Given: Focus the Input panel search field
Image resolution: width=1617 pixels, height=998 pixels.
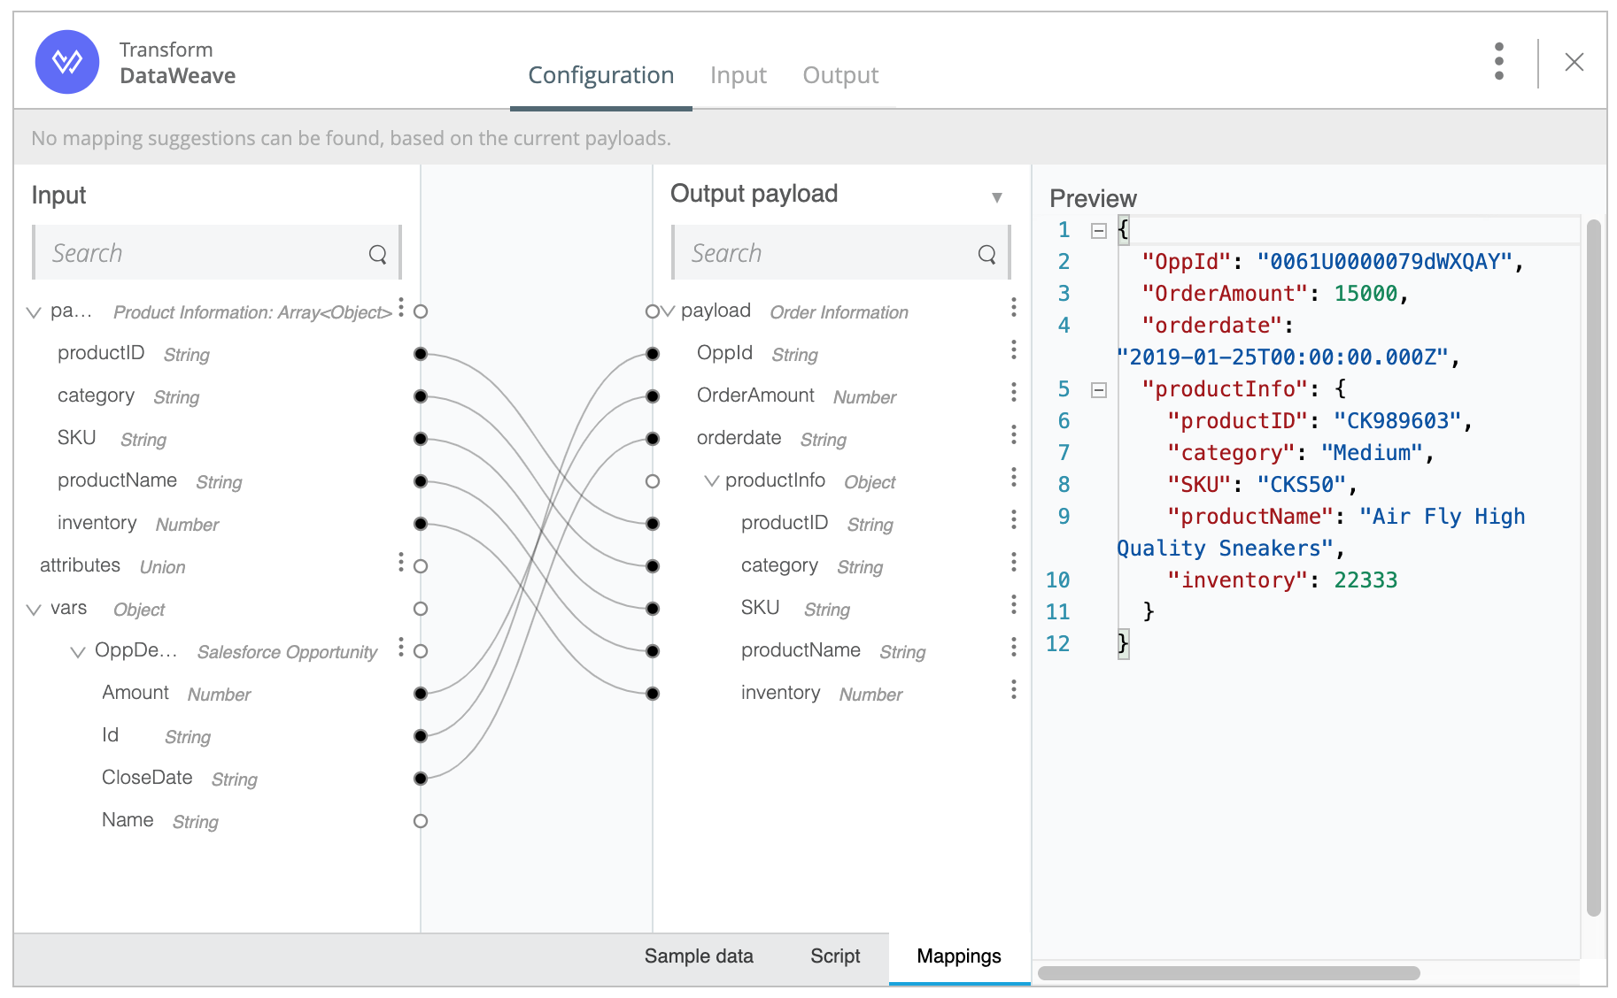Looking at the screenshot, I should 204,254.
